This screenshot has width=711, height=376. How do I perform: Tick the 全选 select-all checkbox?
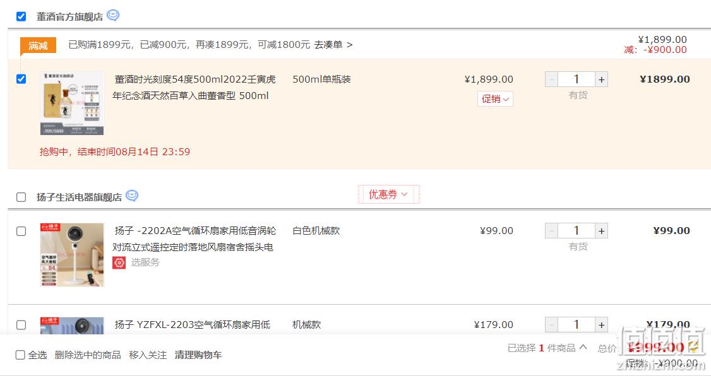pos(20,355)
